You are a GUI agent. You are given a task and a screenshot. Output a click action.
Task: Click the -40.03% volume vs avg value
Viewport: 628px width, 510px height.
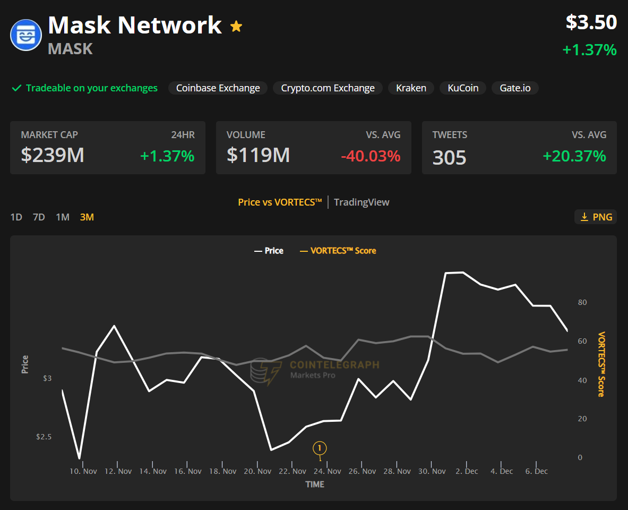coord(371,156)
